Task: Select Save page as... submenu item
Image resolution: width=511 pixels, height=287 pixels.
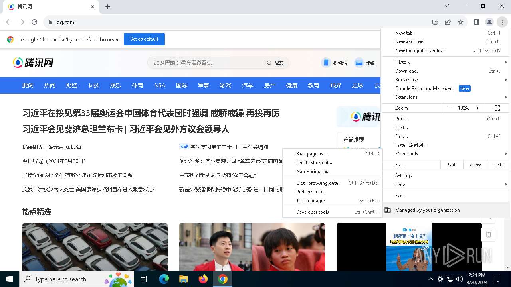Action: pos(332,154)
